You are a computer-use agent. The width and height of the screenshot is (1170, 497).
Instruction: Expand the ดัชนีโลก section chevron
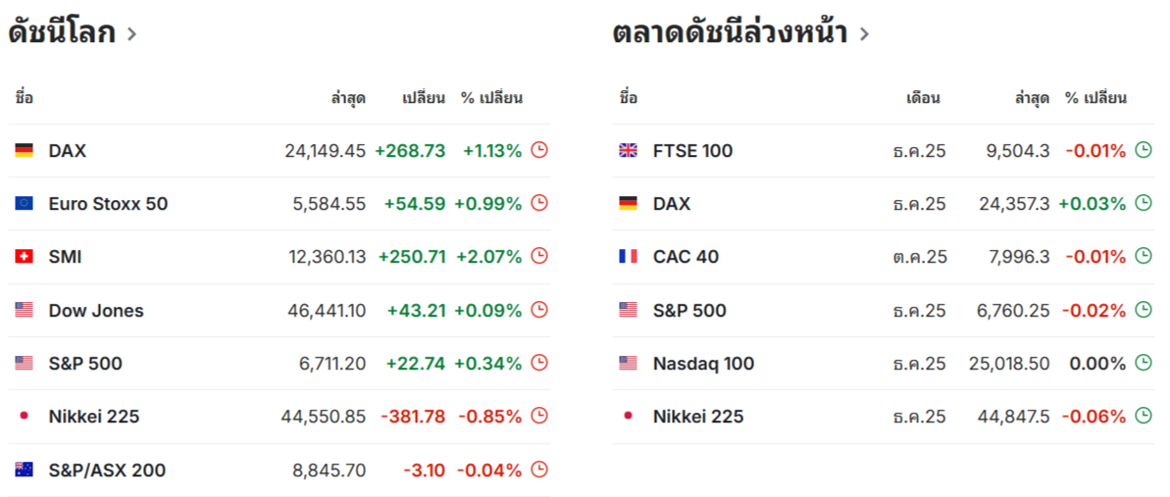[x=131, y=34]
